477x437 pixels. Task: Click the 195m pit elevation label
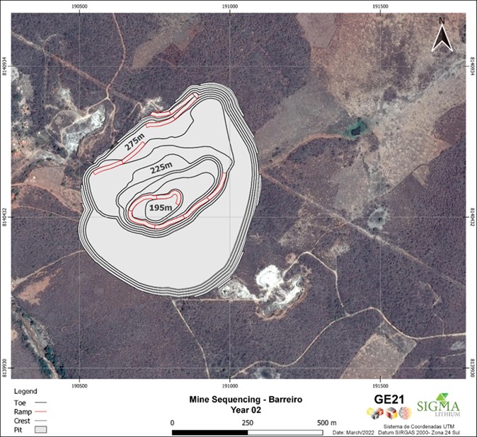coord(161,208)
